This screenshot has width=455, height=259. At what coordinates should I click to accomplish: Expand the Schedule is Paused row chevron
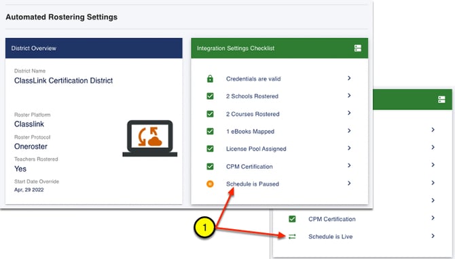[x=349, y=183]
